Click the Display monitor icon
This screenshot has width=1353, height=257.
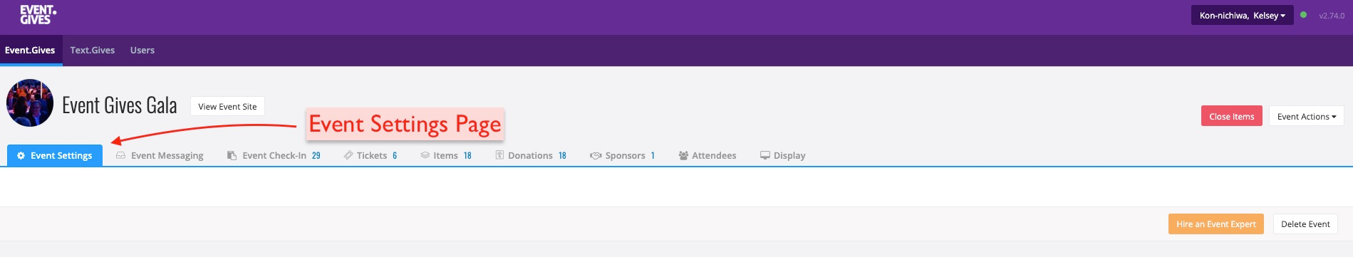765,155
